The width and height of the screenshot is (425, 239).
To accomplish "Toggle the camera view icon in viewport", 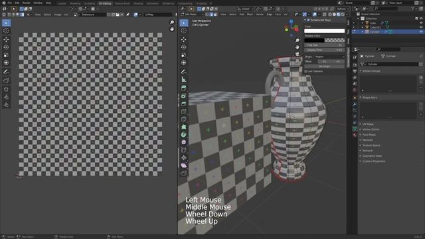I will pos(297,54).
